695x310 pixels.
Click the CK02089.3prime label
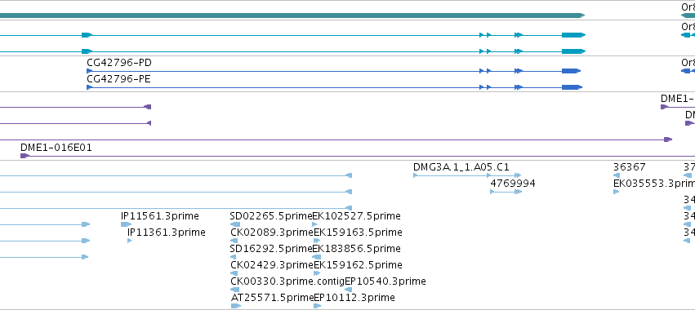pos(272,232)
